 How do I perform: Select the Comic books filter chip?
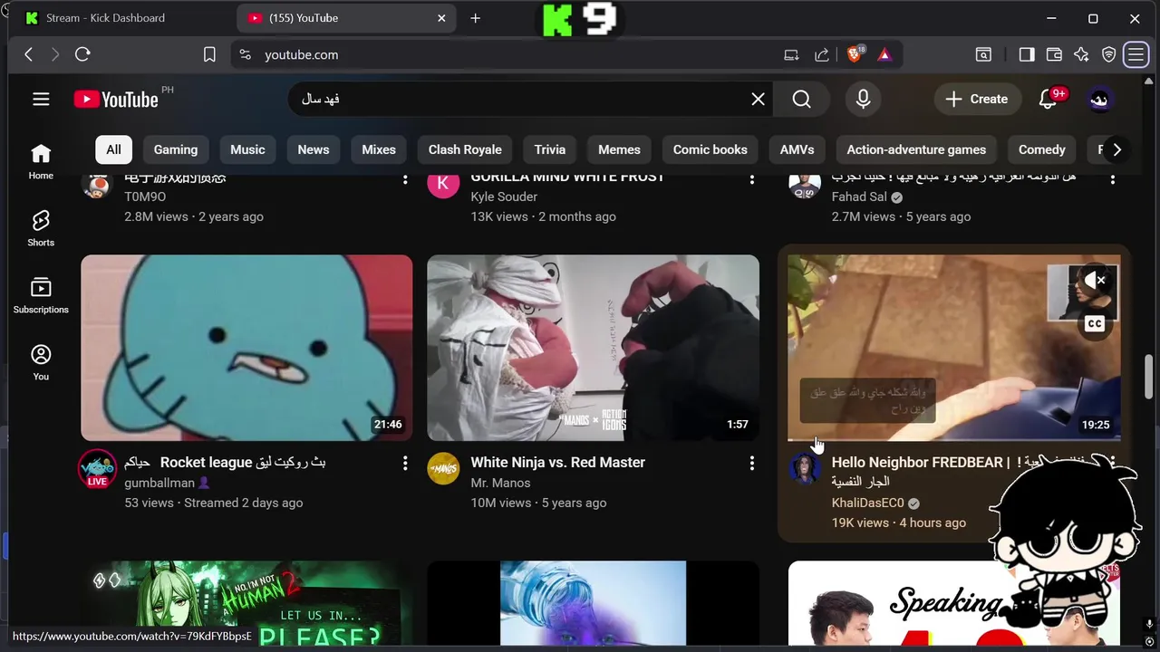pyautogui.click(x=710, y=149)
